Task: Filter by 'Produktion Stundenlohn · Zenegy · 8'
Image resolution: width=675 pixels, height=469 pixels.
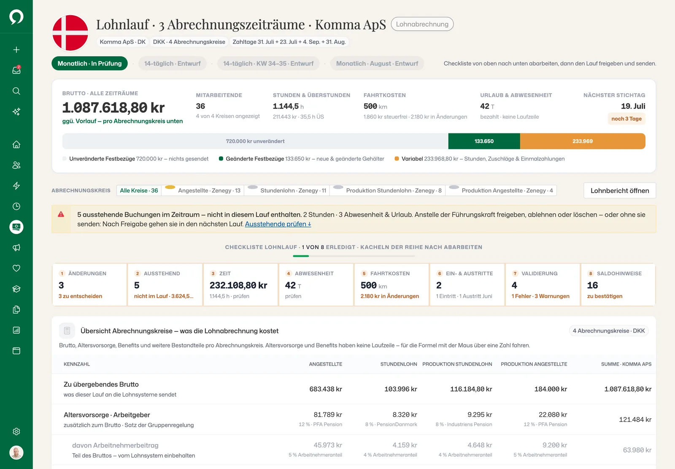Action: (x=388, y=190)
